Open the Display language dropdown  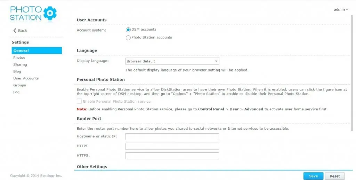point(172,61)
